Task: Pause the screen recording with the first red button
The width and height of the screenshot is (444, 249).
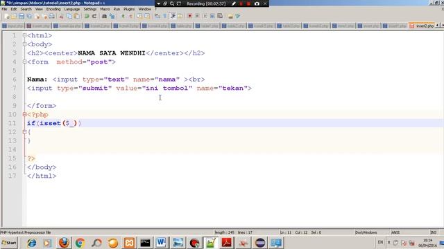Action: click(x=241, y=3)
